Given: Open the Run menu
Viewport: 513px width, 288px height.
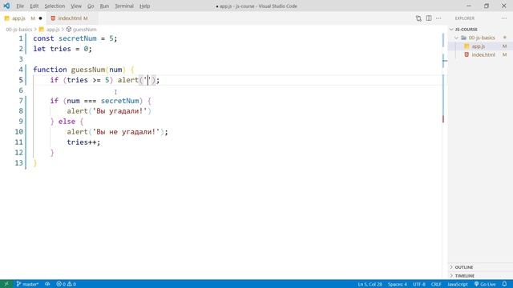Looking at the screenshot, I should coord(104,6).
